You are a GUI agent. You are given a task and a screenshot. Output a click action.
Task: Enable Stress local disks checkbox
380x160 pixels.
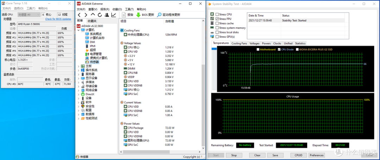[217, 32]
